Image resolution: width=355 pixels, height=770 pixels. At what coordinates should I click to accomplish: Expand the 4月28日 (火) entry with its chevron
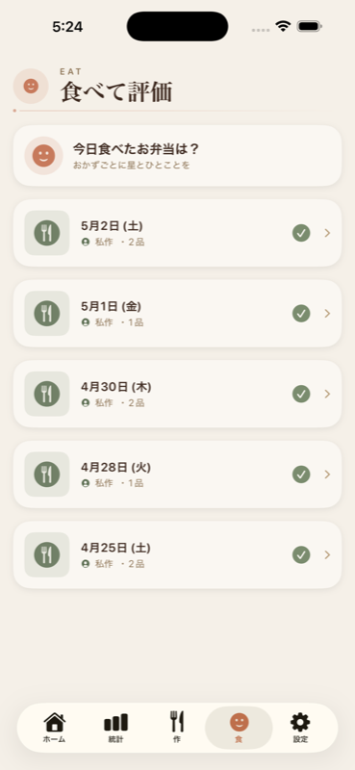coord(327,475)
